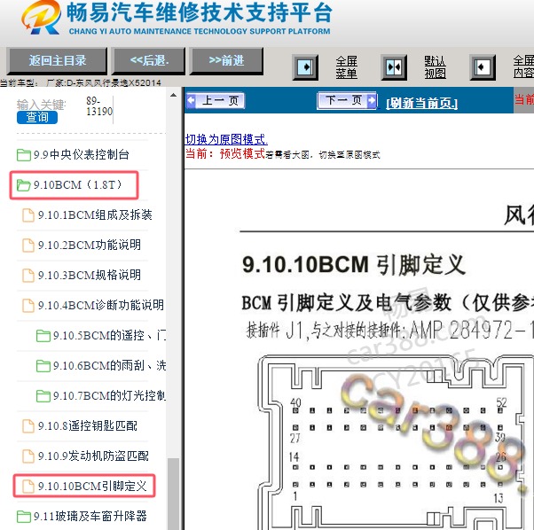Select 默认视图 label

tap(435, 67)
